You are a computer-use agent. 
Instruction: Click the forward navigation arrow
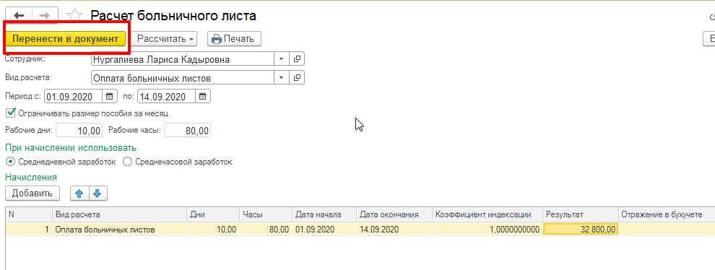[x=45, y=15]
